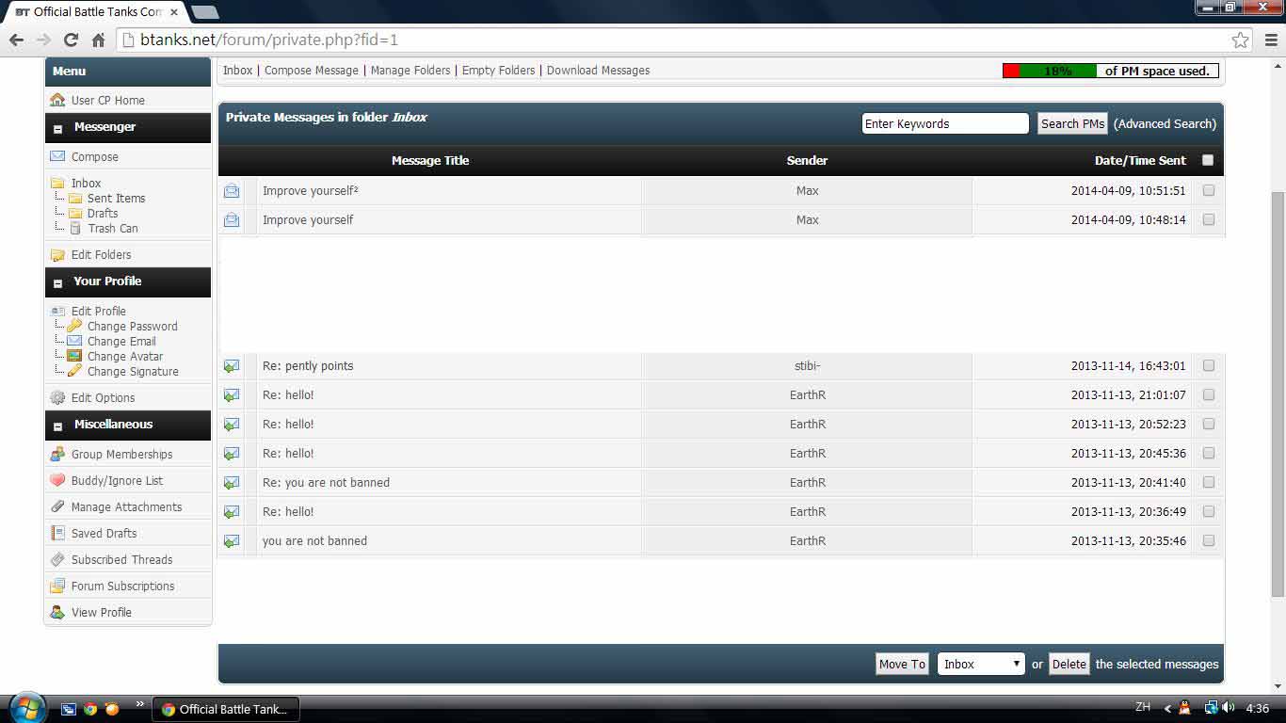Check the box for 'Re: pently points'

coord(1209,365)
